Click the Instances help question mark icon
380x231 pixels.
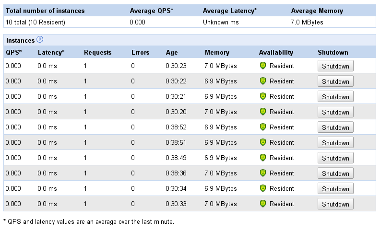point(40,40)
